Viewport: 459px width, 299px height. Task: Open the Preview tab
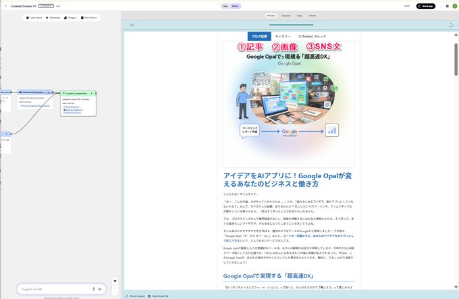pos(271,16)
